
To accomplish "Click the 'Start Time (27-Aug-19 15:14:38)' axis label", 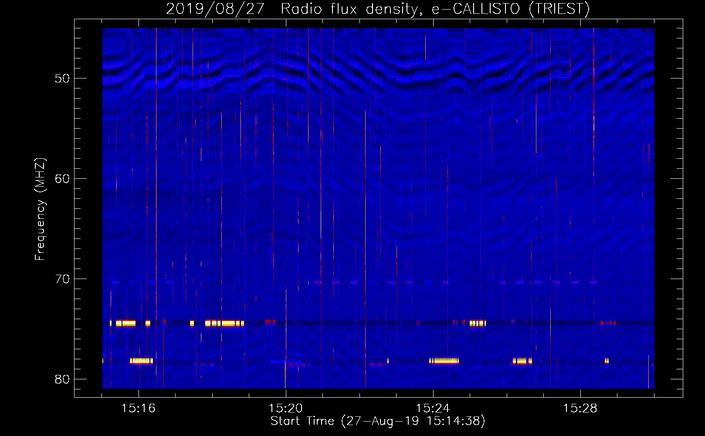I will coord(378,421).
